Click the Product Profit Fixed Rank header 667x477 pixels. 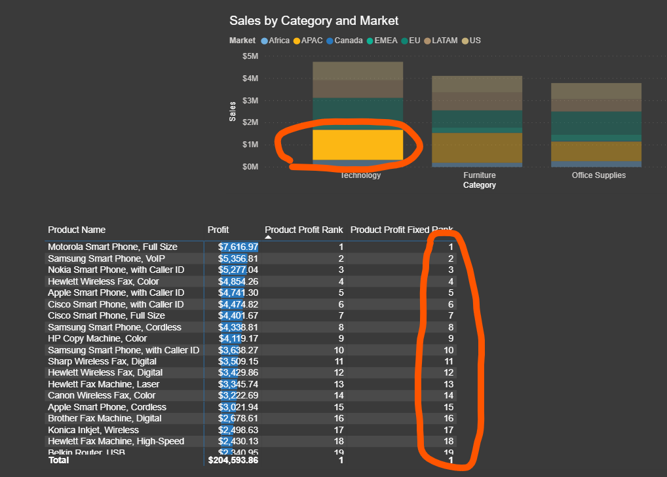point(402,230)
